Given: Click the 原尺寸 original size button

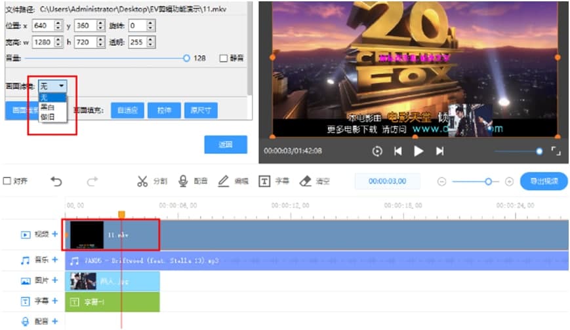Looking at the screenshot, I should pyautogui.click(x=201, y=111).
